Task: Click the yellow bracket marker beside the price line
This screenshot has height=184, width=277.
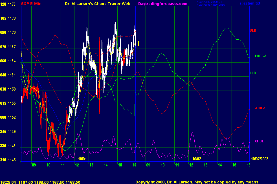Action: (x=140, y=43)
